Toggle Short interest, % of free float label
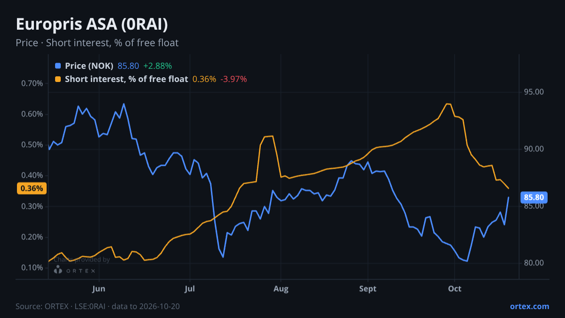 click(126, 79)
